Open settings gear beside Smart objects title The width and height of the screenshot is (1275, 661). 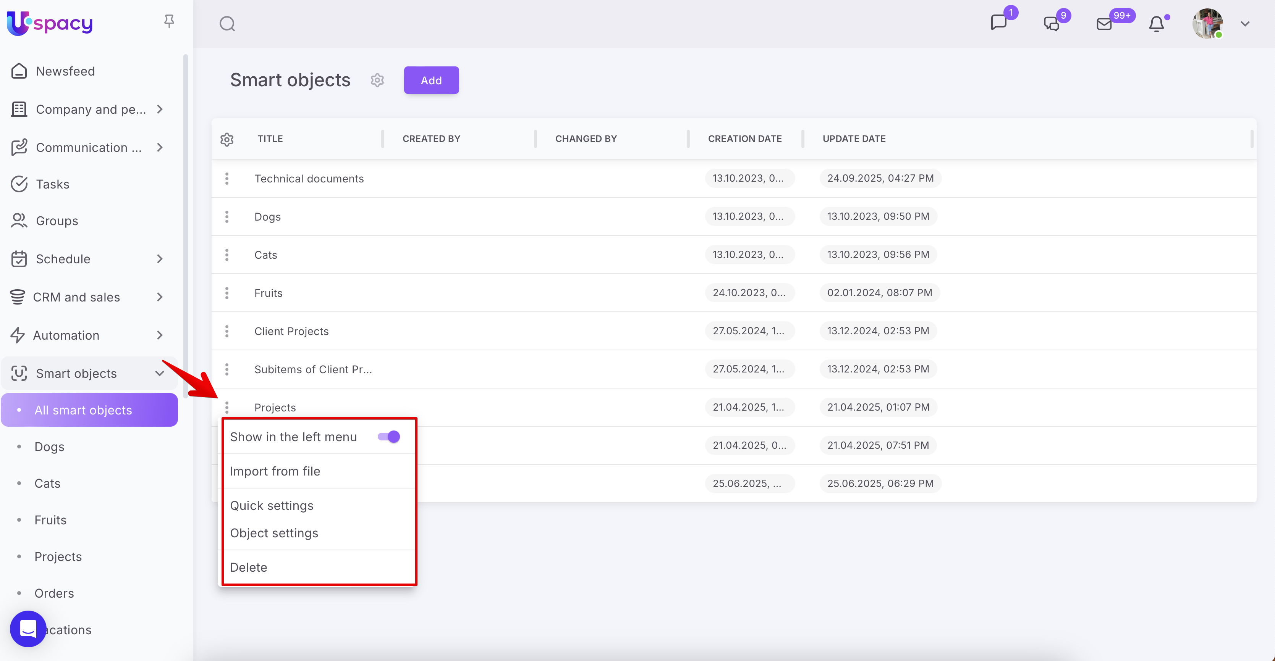point(377,80)
